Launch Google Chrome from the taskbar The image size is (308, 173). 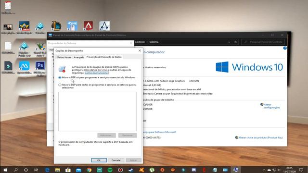[89, 170]
